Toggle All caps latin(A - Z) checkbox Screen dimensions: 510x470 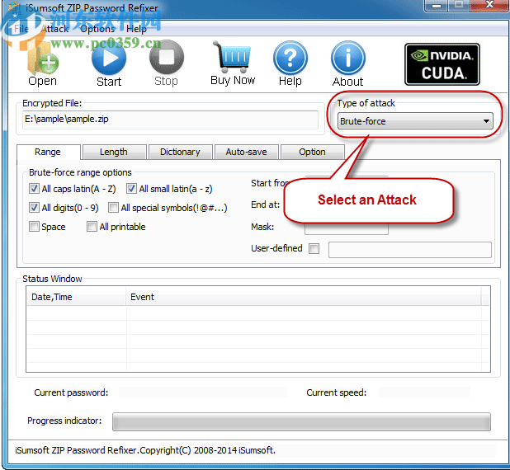(34, 189)
